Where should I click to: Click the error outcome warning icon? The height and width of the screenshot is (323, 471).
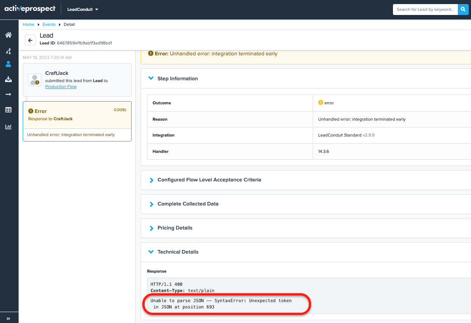pyautogui.click(x=320, y=103)
